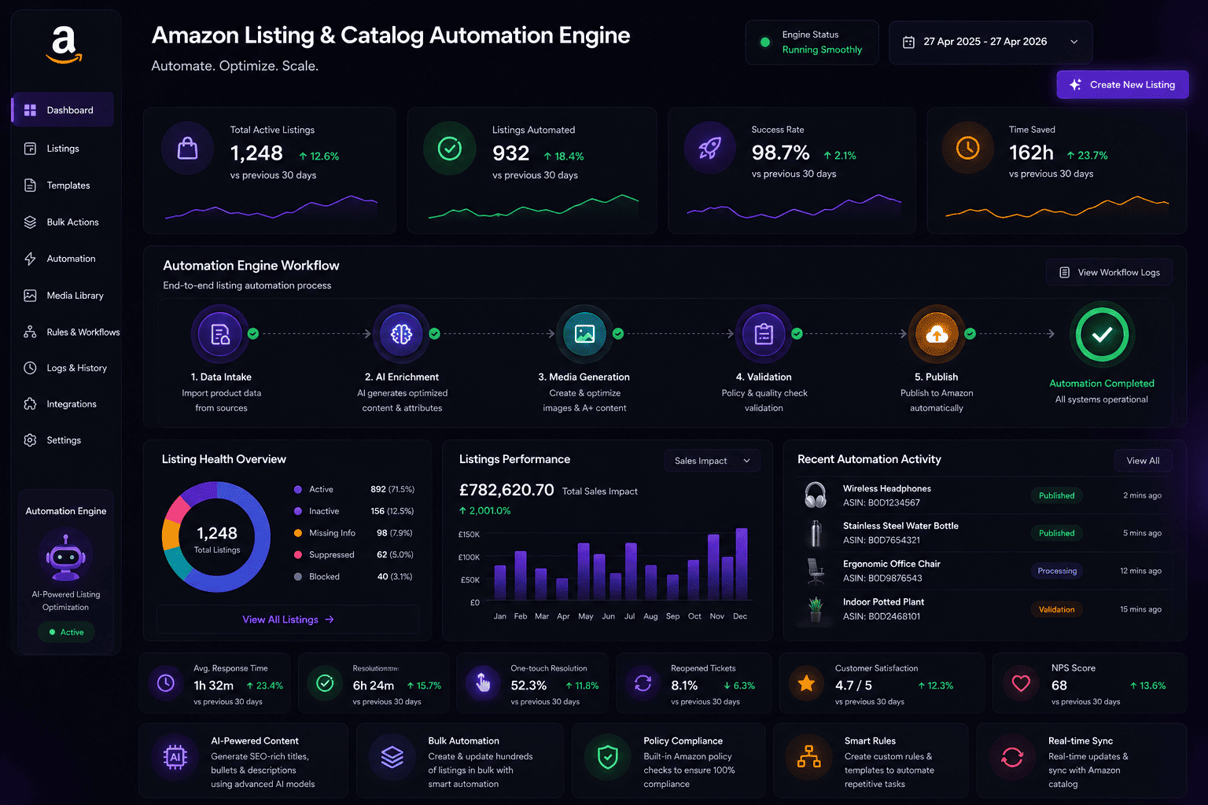Click the Success Rate rocket icon
The width and height of the screenshot is (1208, 805).
click(x=710, y=148)
